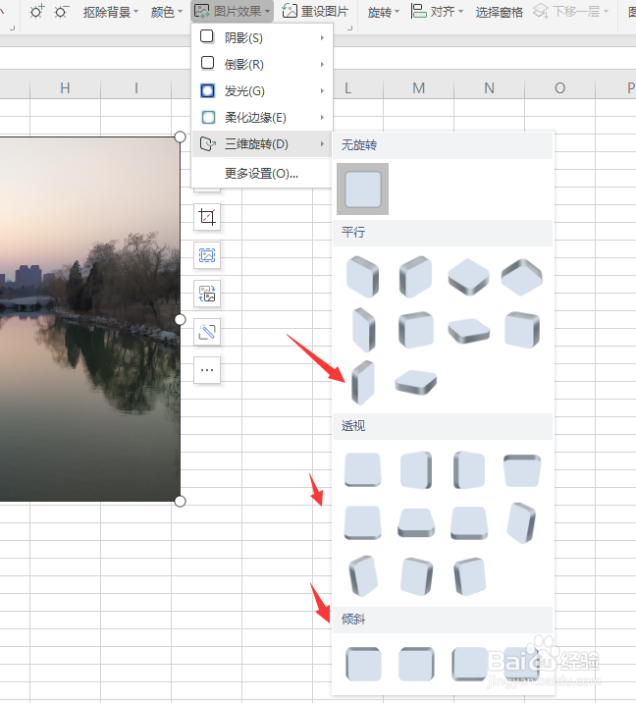The image size is (636, 703).
Task: Pick the second 透视 preset in row three
Action: coord(416,576)
